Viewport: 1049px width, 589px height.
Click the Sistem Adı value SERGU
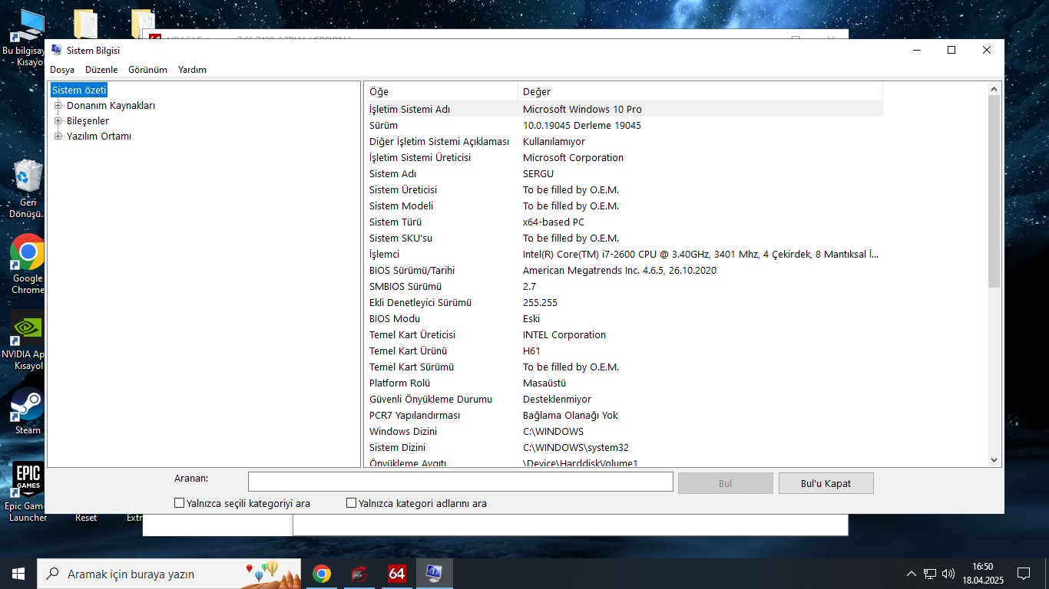tap(538, 173)
